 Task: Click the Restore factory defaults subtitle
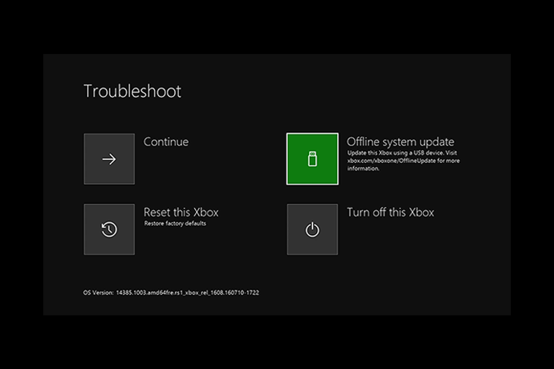[x=175, y=223]
